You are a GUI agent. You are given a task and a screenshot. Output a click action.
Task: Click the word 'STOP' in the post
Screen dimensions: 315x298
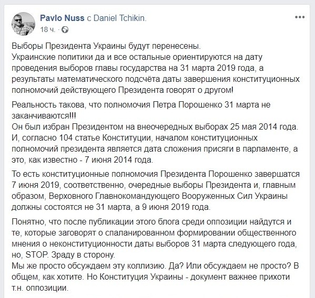tap(37, 255)
